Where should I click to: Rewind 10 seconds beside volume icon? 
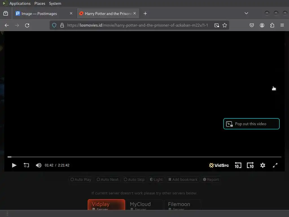pos(26,165)
